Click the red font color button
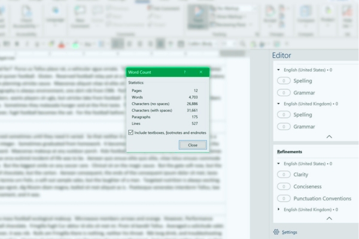Screen dimensions: 359x239 point(61,44)
